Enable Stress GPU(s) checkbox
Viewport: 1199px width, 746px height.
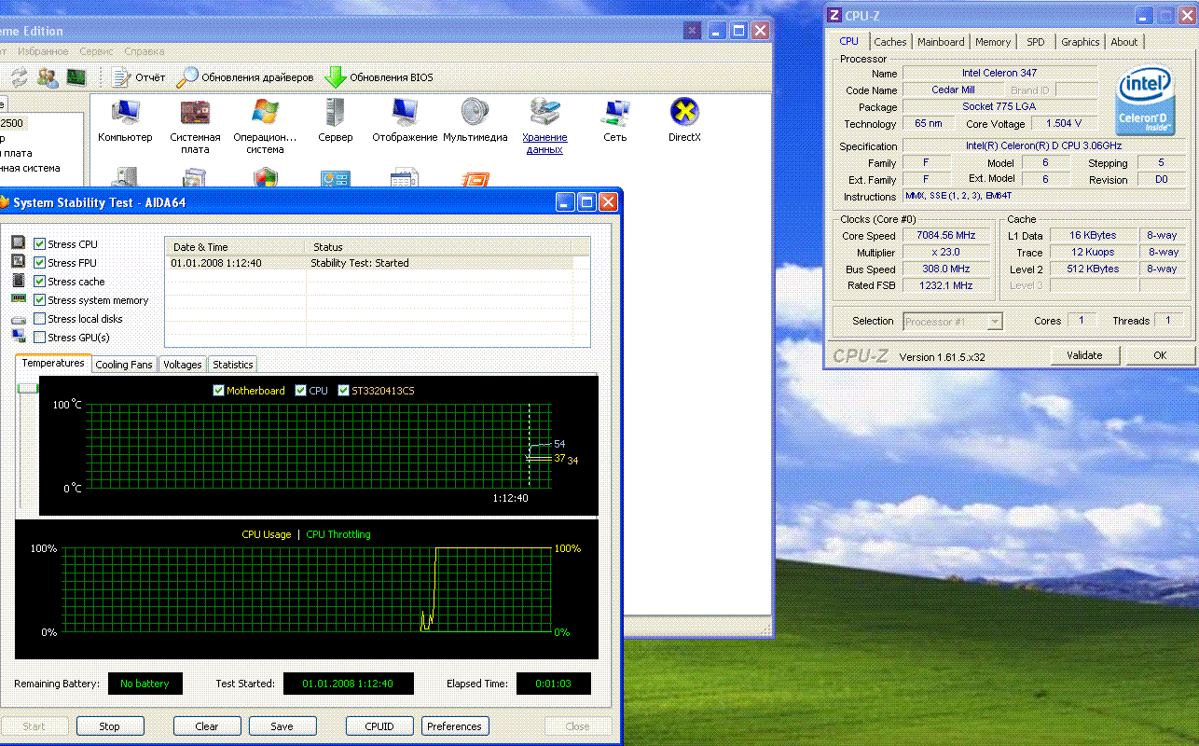click(39, 338)
